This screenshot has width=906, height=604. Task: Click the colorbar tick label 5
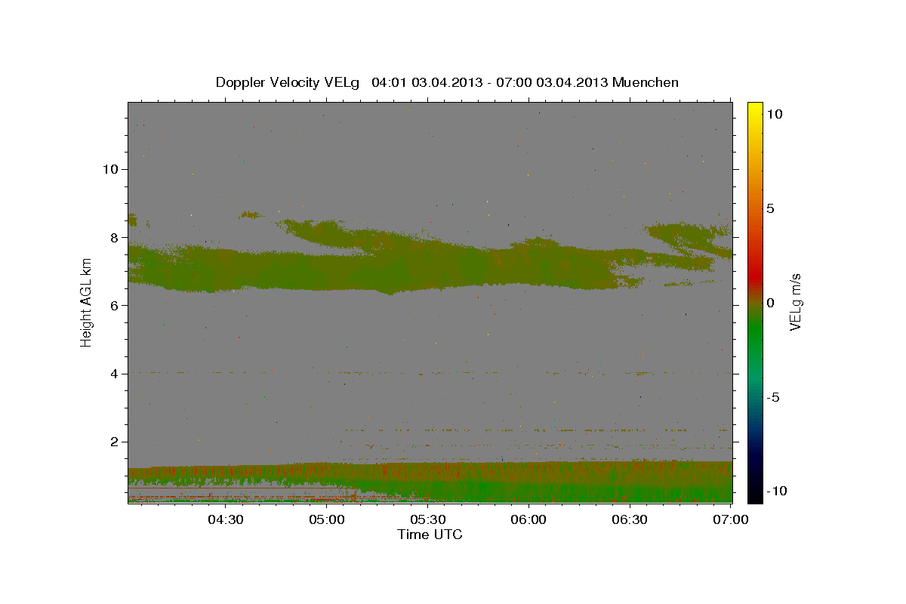pos(770,208)
